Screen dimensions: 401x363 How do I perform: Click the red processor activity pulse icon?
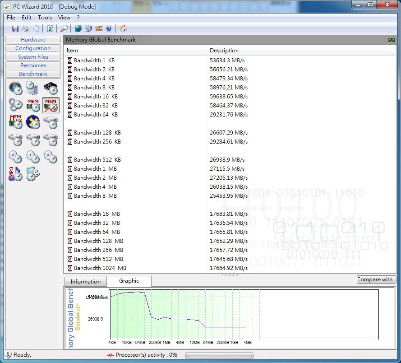pos(111,355)
